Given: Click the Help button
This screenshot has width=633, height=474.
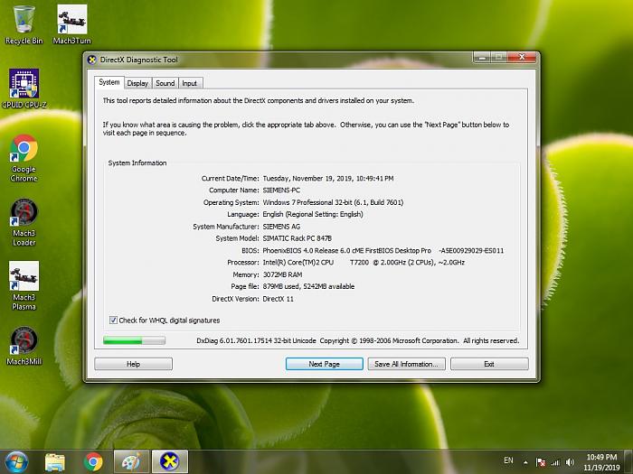Looking at the screenshot, I should click(x=133, y=364).
